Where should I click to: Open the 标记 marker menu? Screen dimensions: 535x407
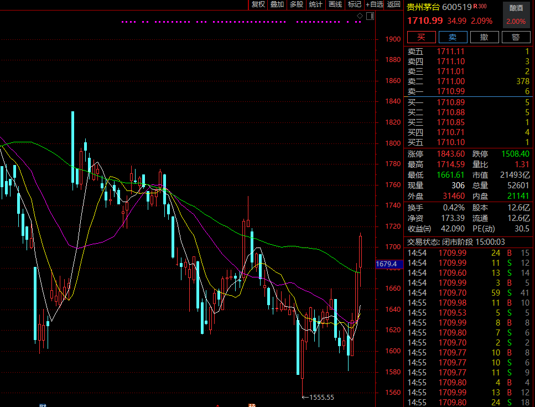coord(355,4)
